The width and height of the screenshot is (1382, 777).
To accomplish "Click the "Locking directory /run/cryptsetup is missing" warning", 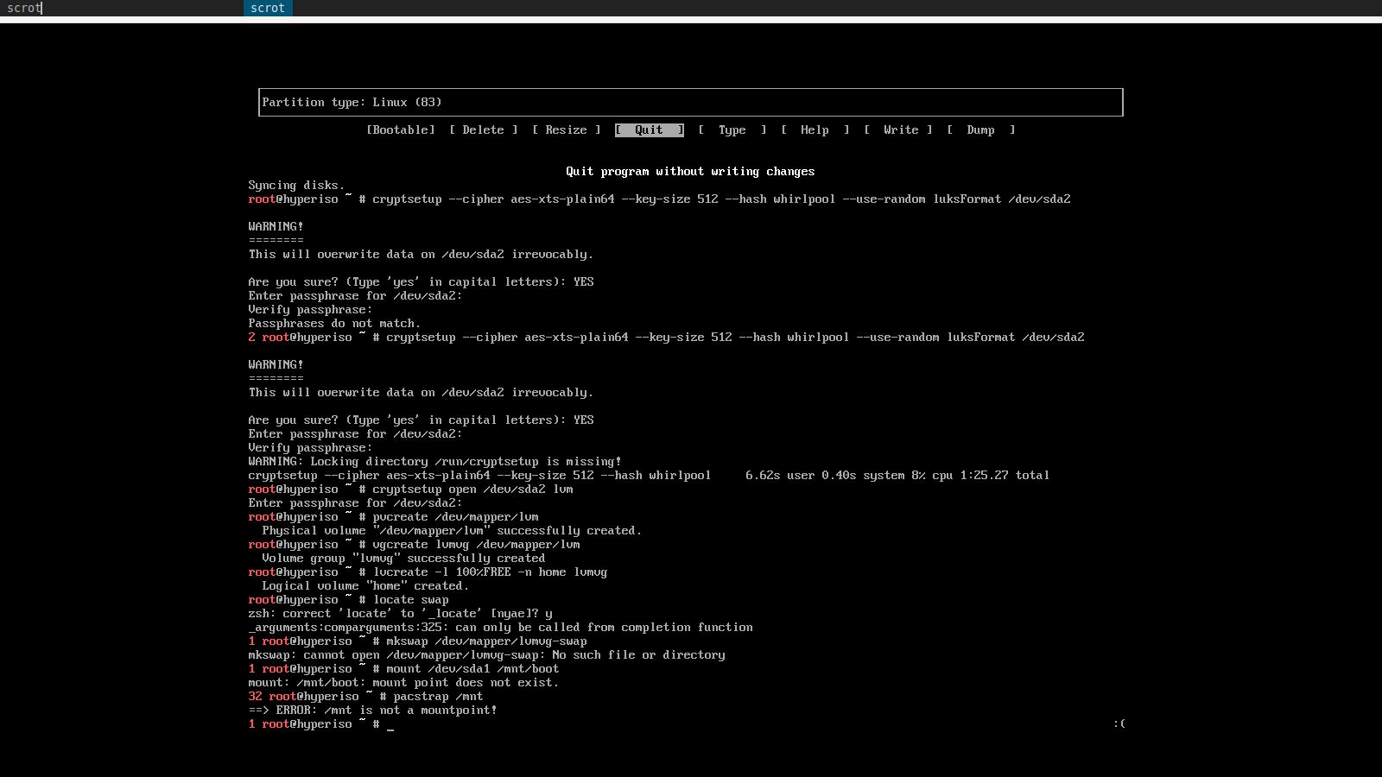I will click(434, 462).
